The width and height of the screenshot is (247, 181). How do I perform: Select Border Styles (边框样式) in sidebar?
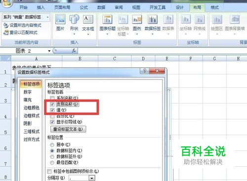tap(31, 115)
